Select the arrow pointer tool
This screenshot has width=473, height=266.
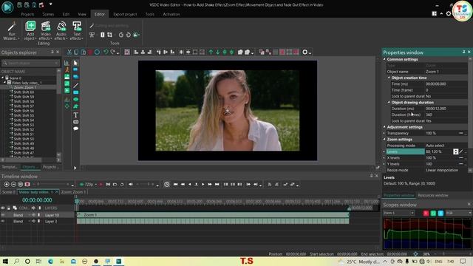(x=75, y=63)
